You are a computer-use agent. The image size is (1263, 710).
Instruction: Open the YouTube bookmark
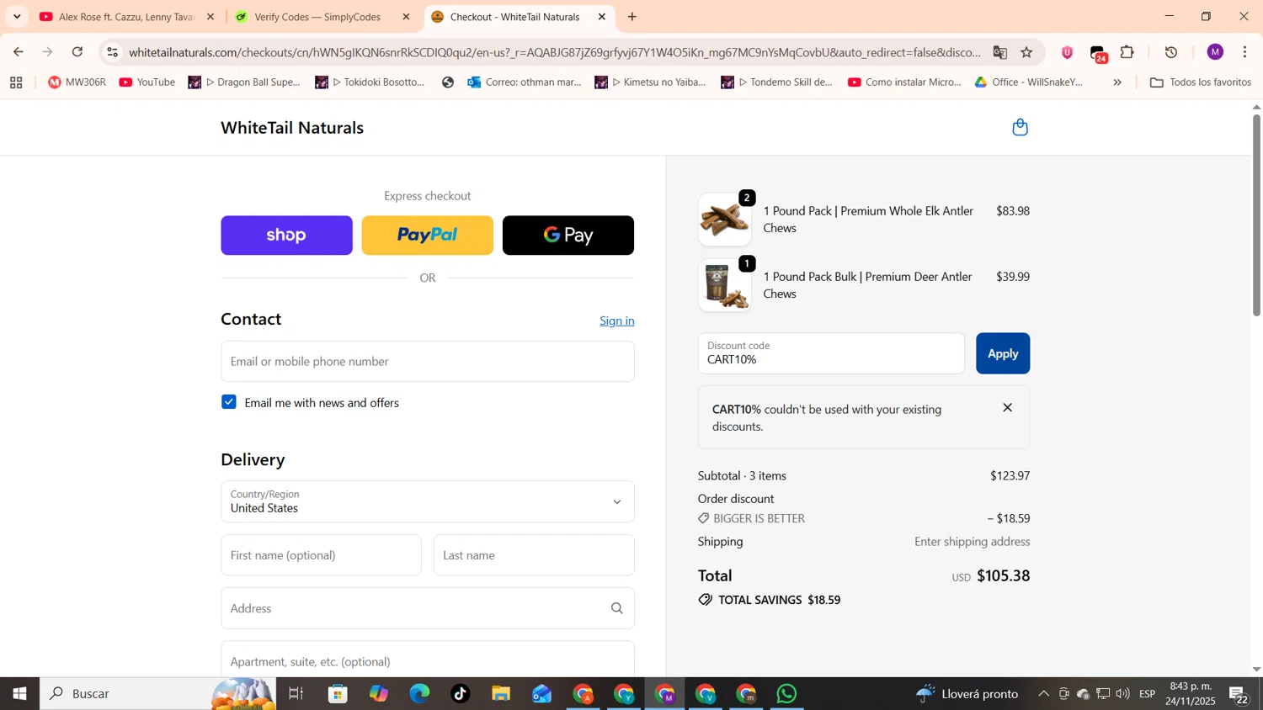[147, 82]
